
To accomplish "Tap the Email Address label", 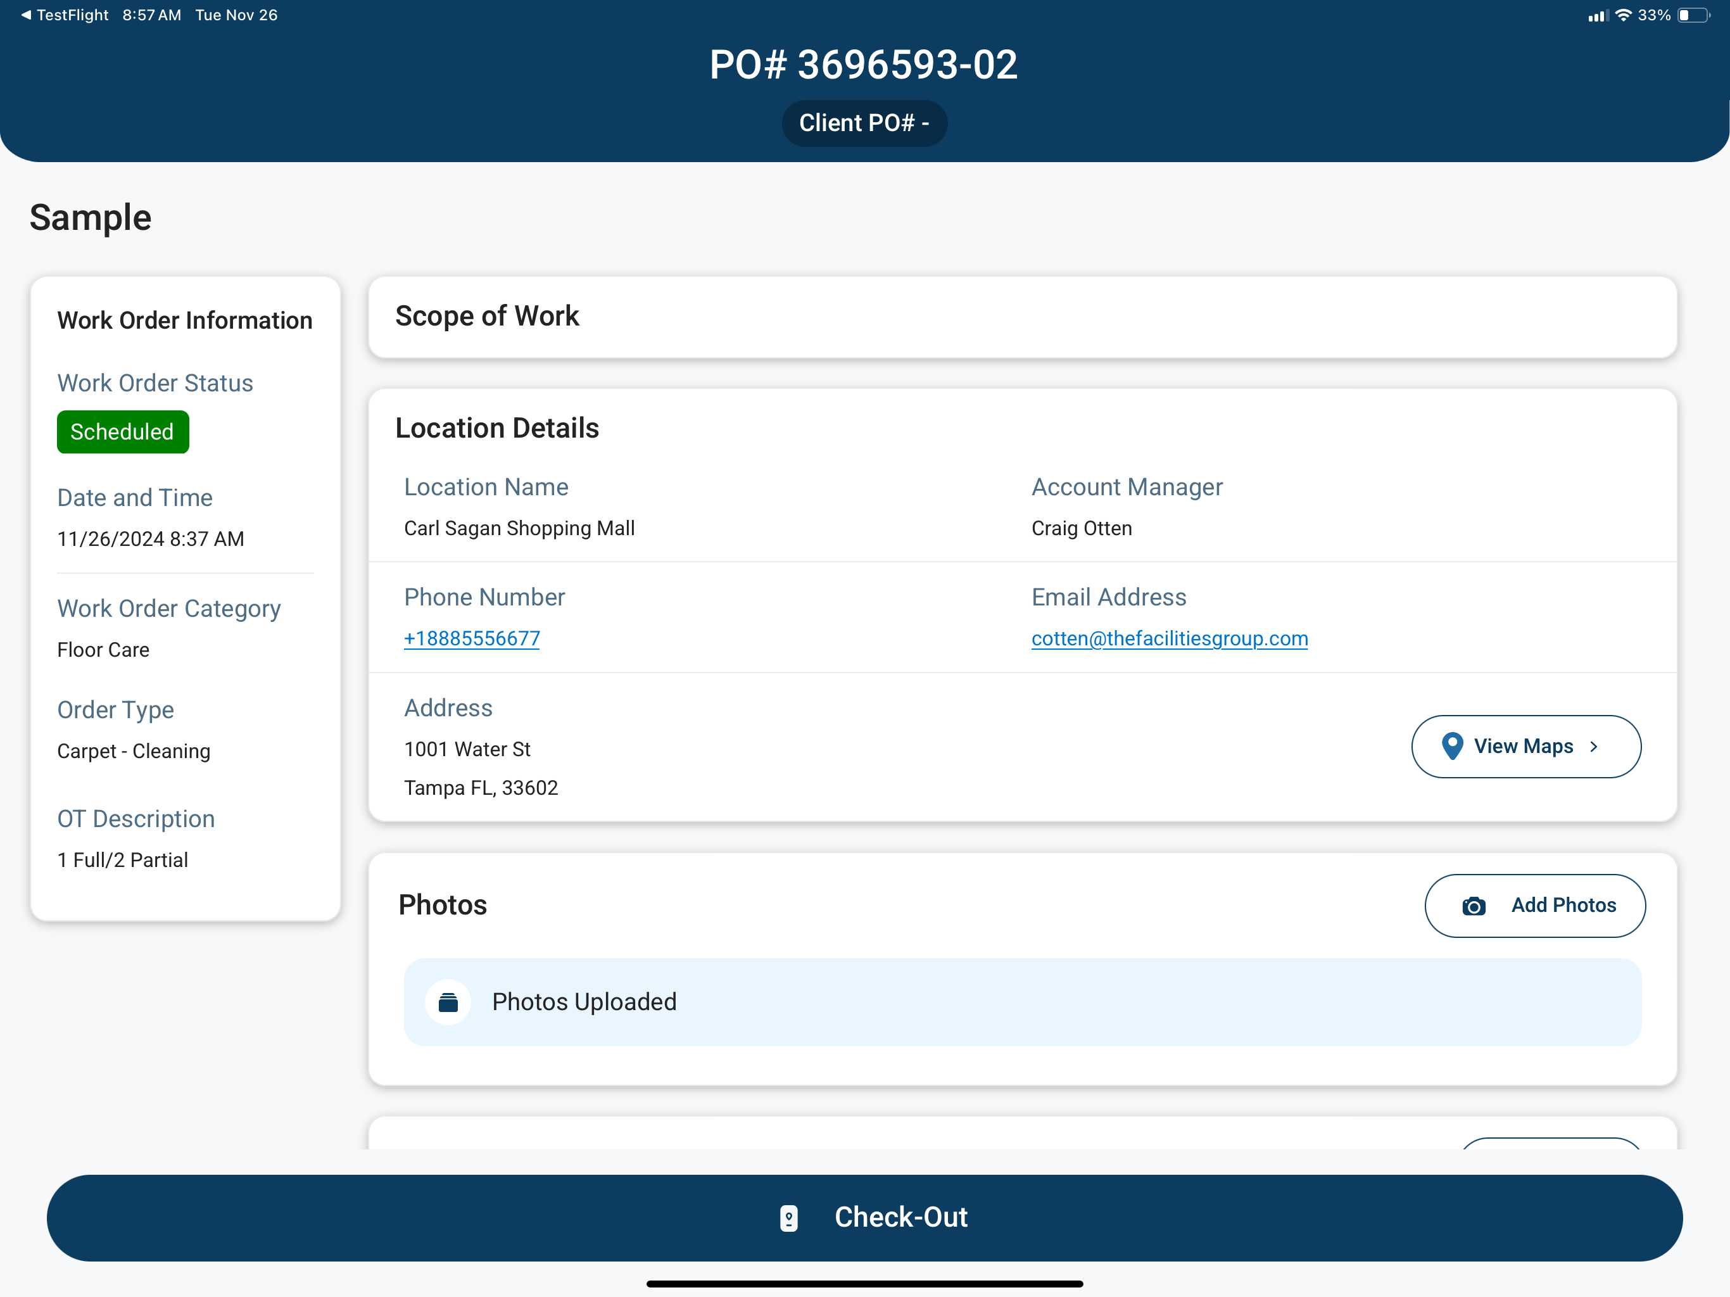I will point(1109,597).
